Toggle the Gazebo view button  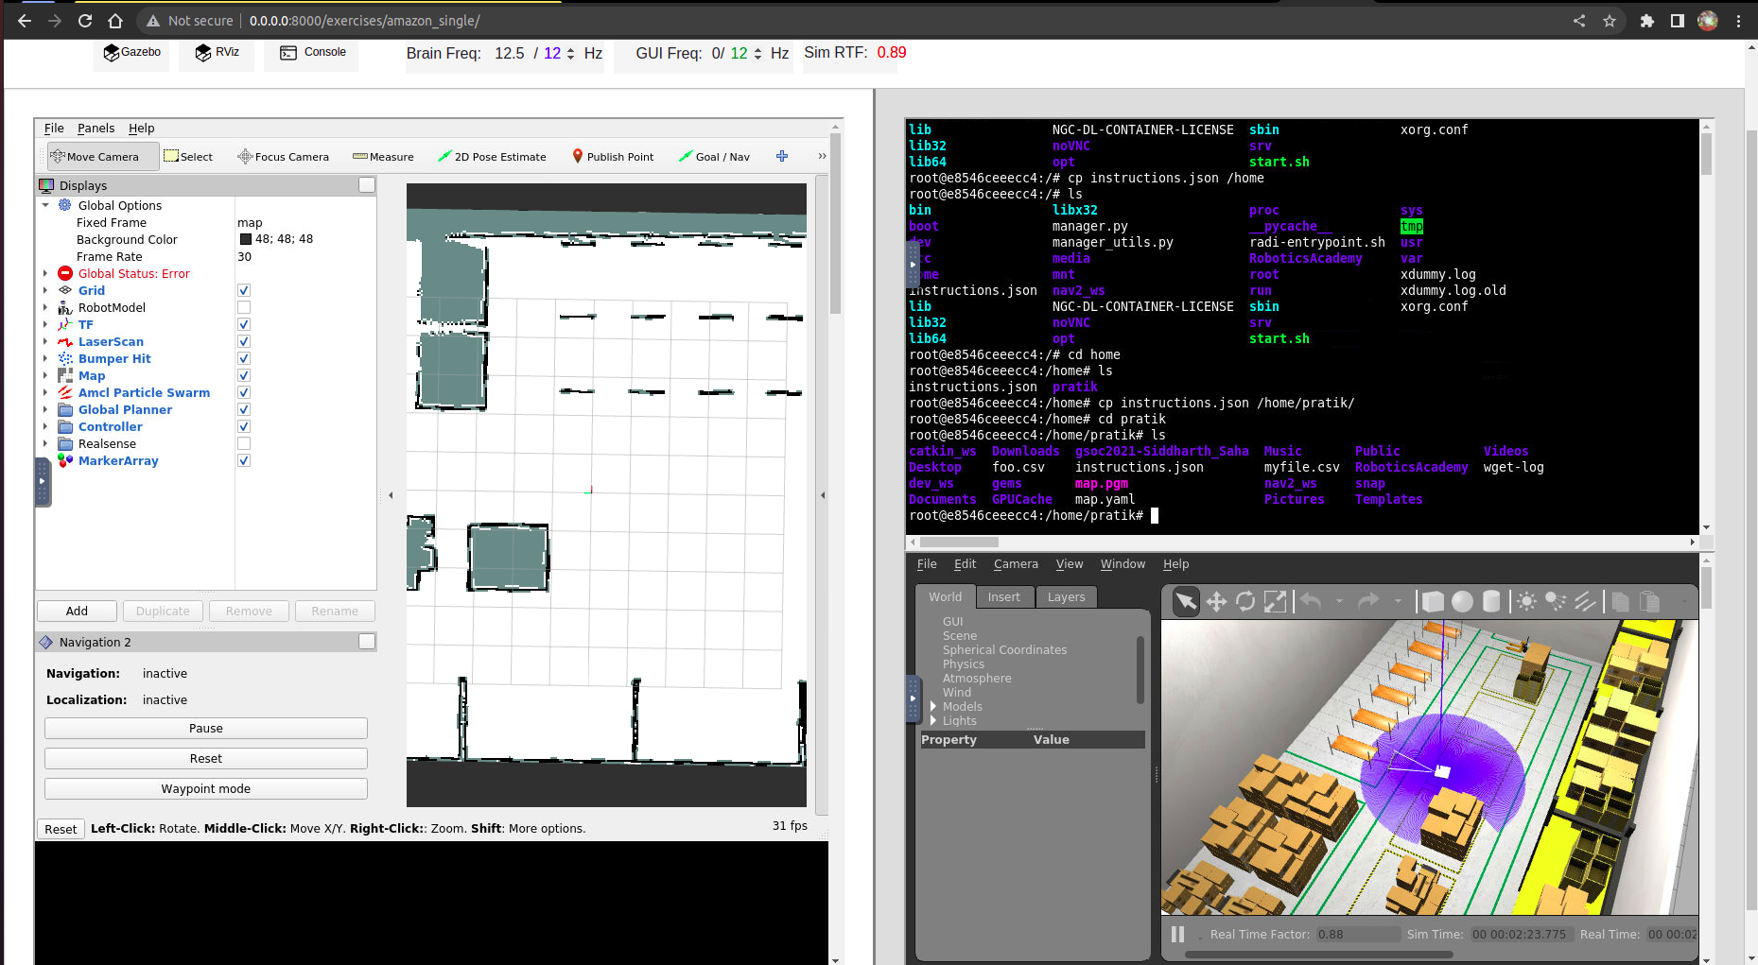tap(131, 53)
